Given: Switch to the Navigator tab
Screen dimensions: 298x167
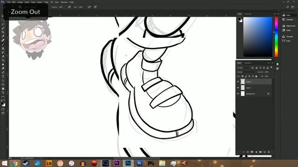Looking at the screenshot, I should coord(248,63).
